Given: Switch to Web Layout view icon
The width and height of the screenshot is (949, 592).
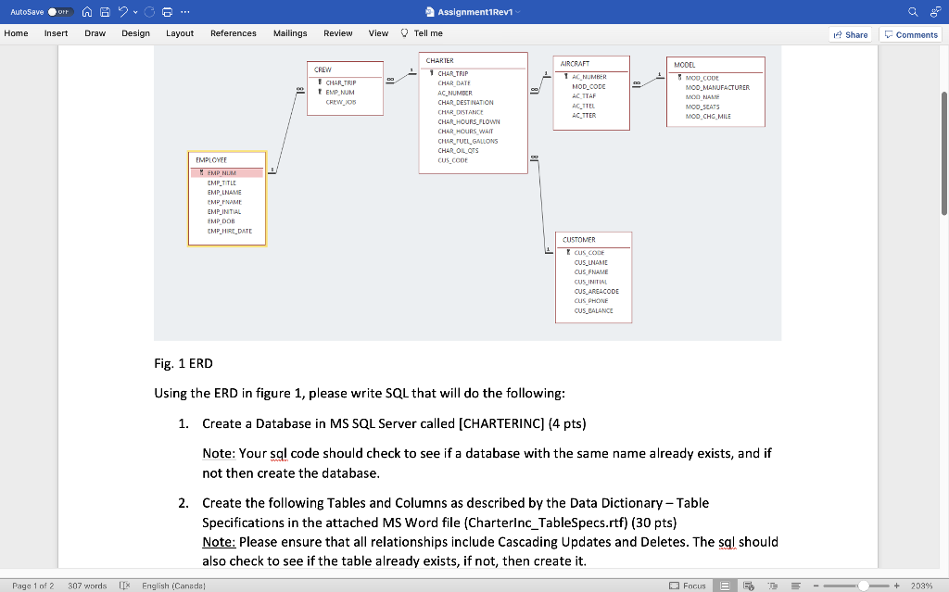Looking at the screenshot, I should (x=749, y=586).
